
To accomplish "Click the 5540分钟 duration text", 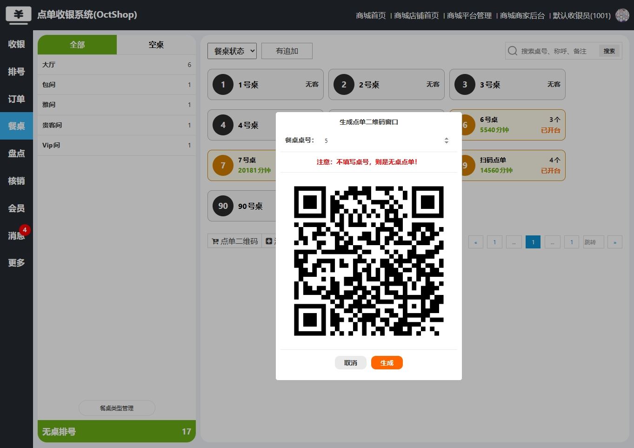I will tap(494, 130).
